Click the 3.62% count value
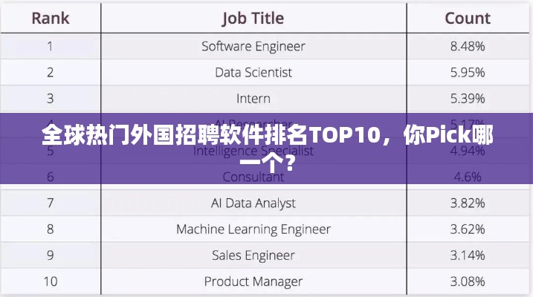Viewport: 533px width, 297px height. click(468, 229)
